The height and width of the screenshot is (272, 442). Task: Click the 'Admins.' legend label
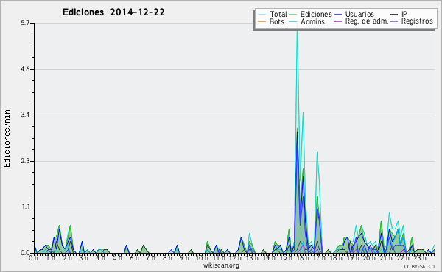coord(314,21)
